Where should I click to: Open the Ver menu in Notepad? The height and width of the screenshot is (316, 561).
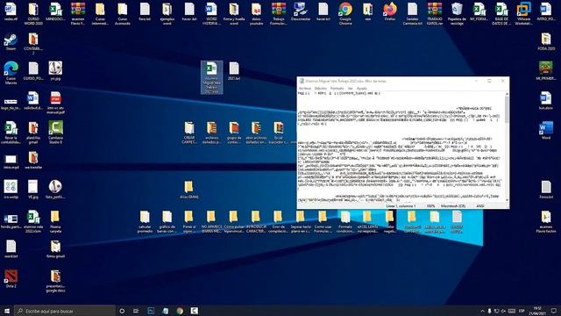pos(351,88)
